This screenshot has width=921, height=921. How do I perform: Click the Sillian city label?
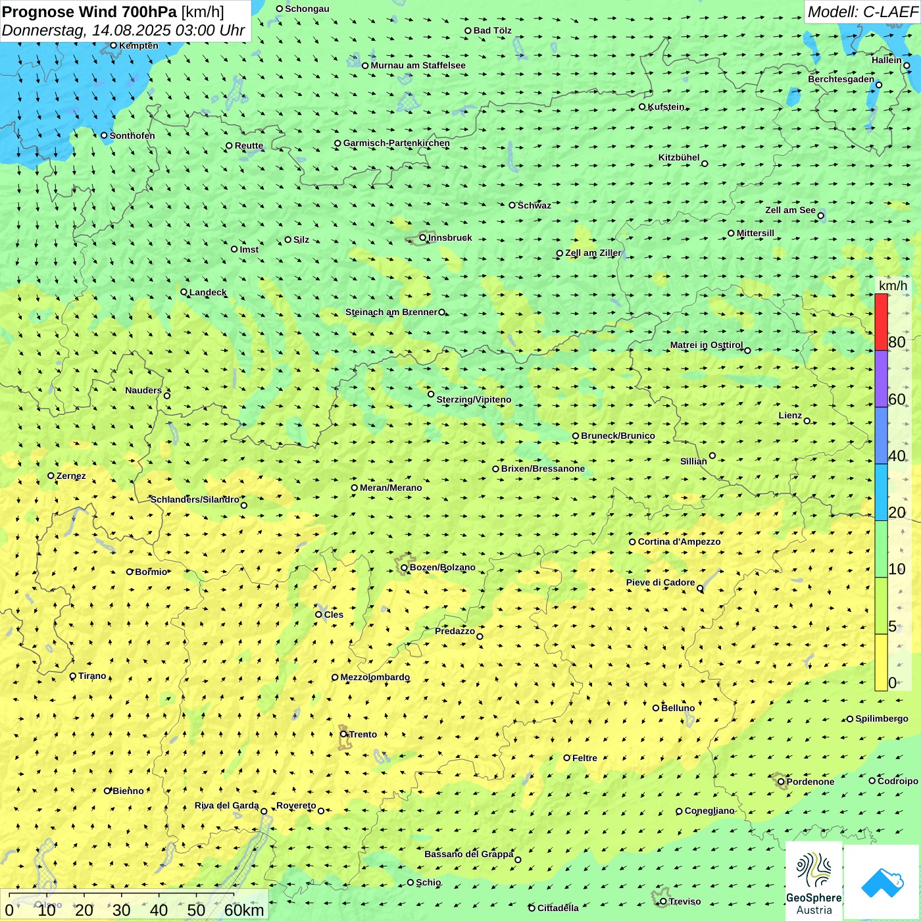pos(693,461)
